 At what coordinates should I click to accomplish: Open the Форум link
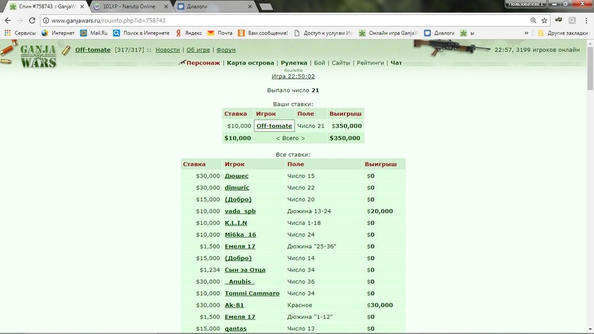point(225,50)
